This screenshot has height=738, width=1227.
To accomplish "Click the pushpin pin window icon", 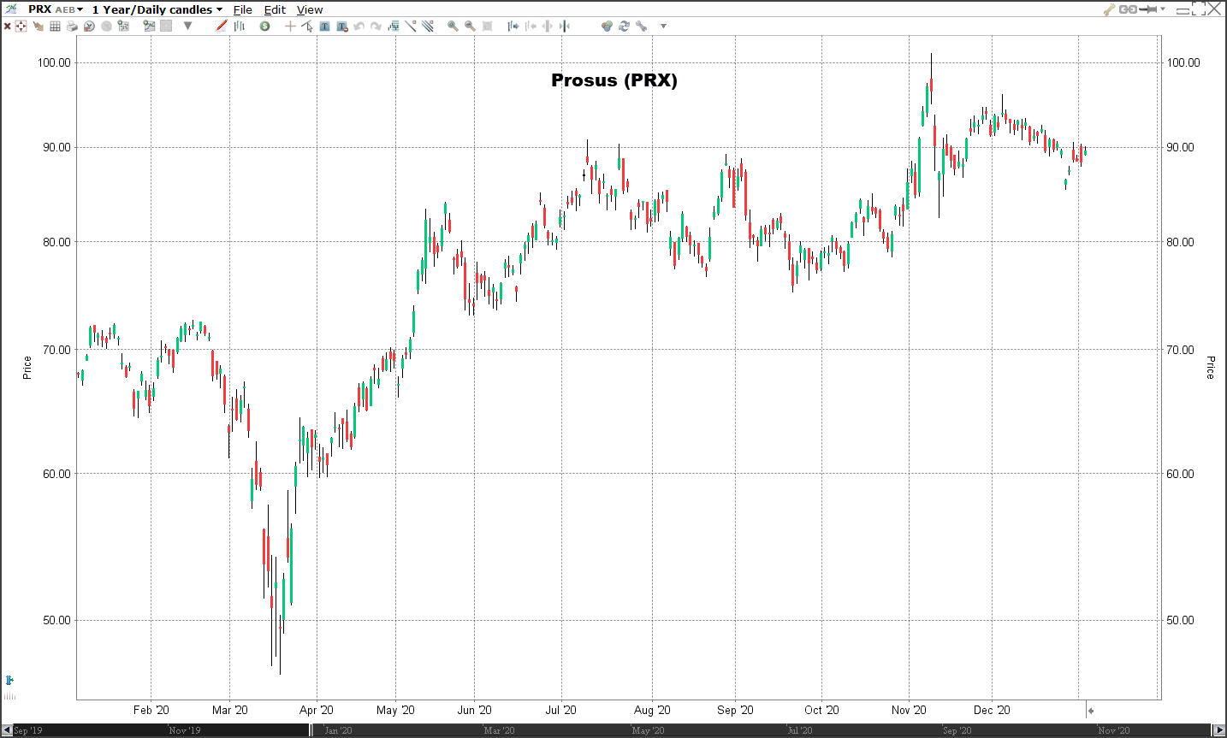I will 1149,9.
